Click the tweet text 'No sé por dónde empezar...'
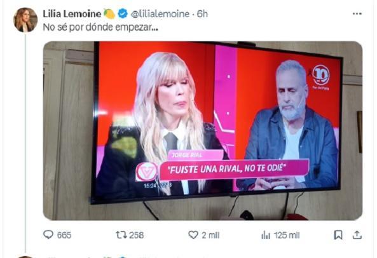Image resolution: width=377 pixels, height=258 pixels. (100, 27)
